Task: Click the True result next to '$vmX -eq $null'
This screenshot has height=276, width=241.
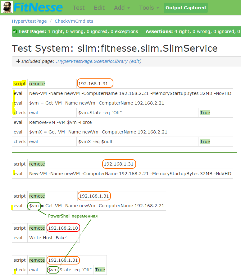Action: pos(205,142)
